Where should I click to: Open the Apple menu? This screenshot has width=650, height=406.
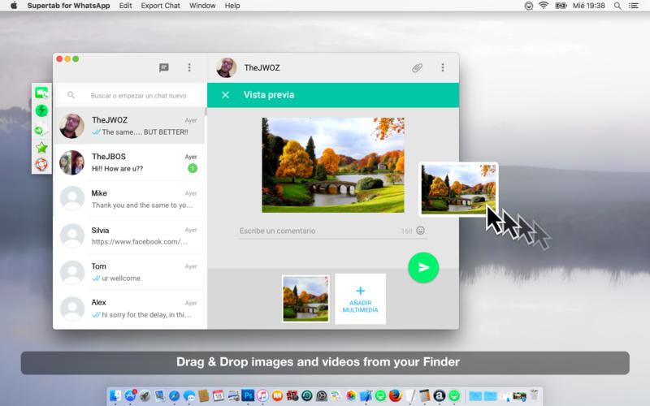coord(14,6)
